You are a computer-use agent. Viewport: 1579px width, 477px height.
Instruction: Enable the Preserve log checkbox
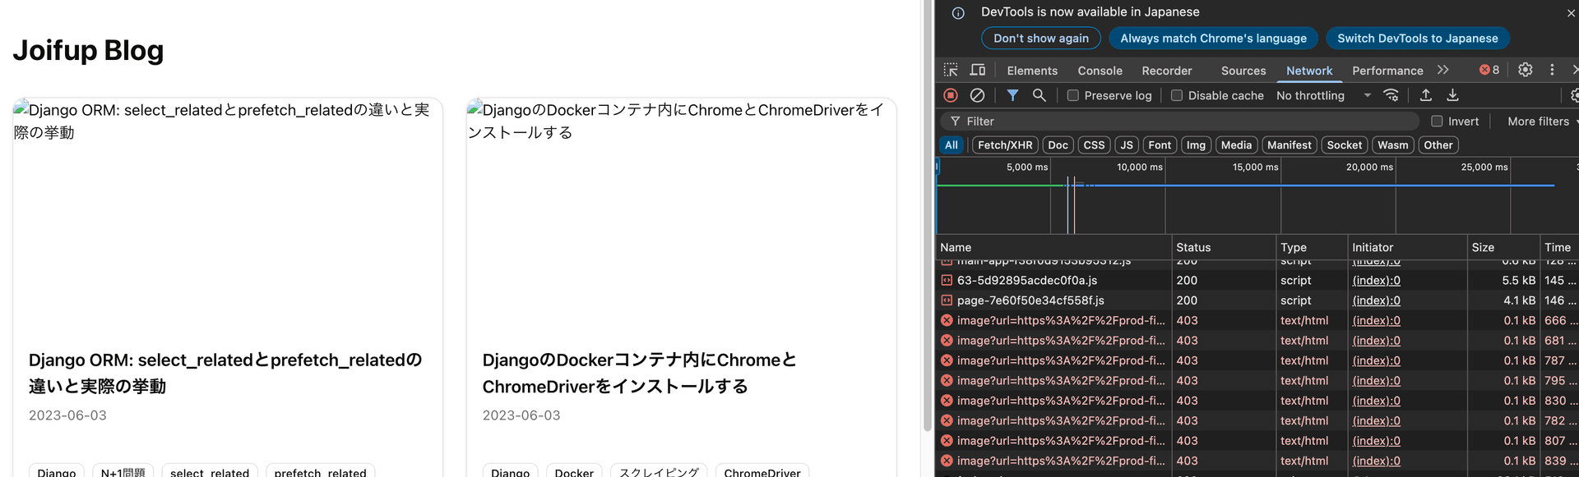click(x=1073, y=95)
